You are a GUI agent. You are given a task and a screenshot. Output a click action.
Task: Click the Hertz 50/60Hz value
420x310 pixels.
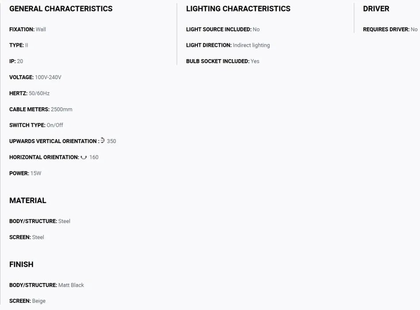[x=39, y=93]
